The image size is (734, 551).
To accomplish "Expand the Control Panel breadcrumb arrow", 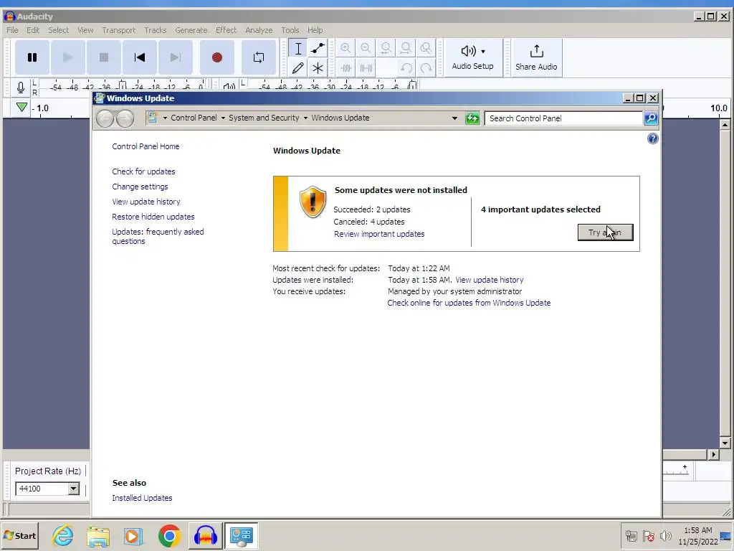I will coord(223,118).
